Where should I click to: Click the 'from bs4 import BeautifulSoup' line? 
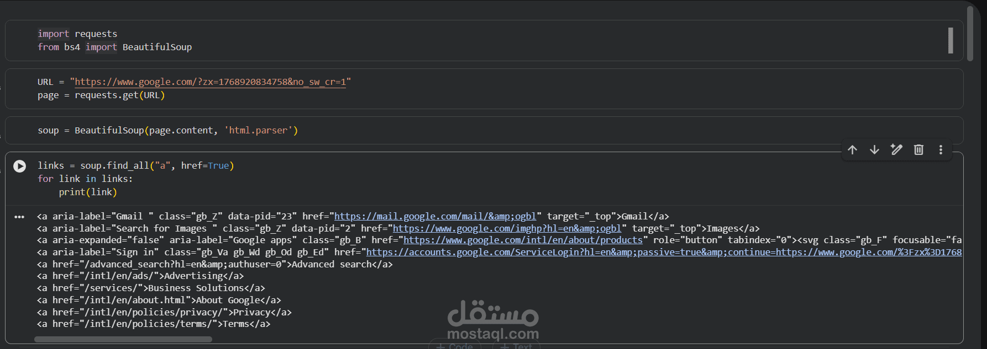(115, 47)
